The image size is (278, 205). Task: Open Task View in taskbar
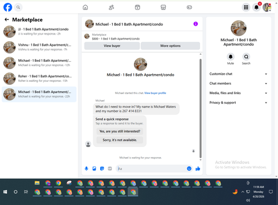(x=26, y=192)
